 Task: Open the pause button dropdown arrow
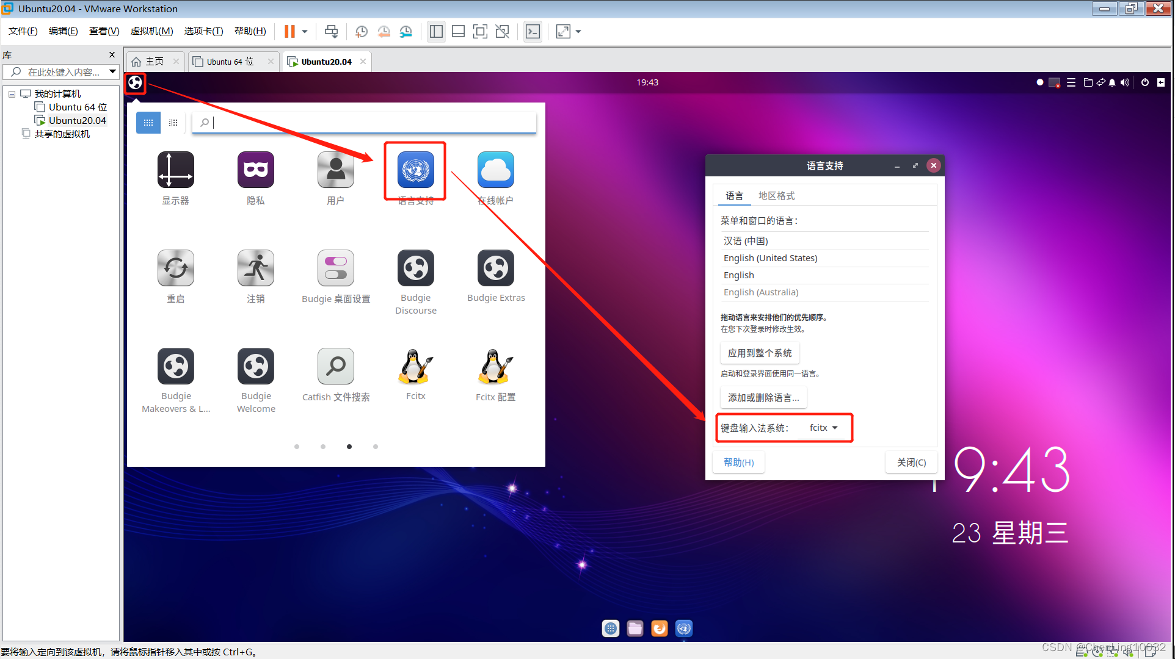(305, 31)
